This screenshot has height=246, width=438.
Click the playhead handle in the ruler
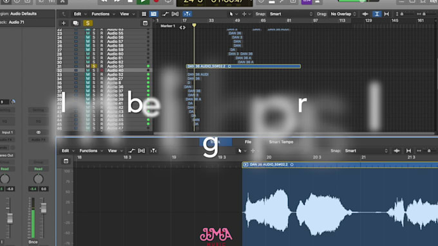194,25
